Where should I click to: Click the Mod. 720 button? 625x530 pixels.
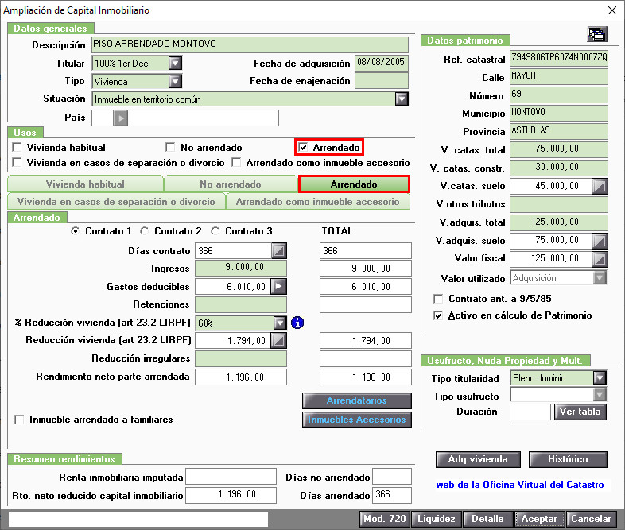[385, 519]
